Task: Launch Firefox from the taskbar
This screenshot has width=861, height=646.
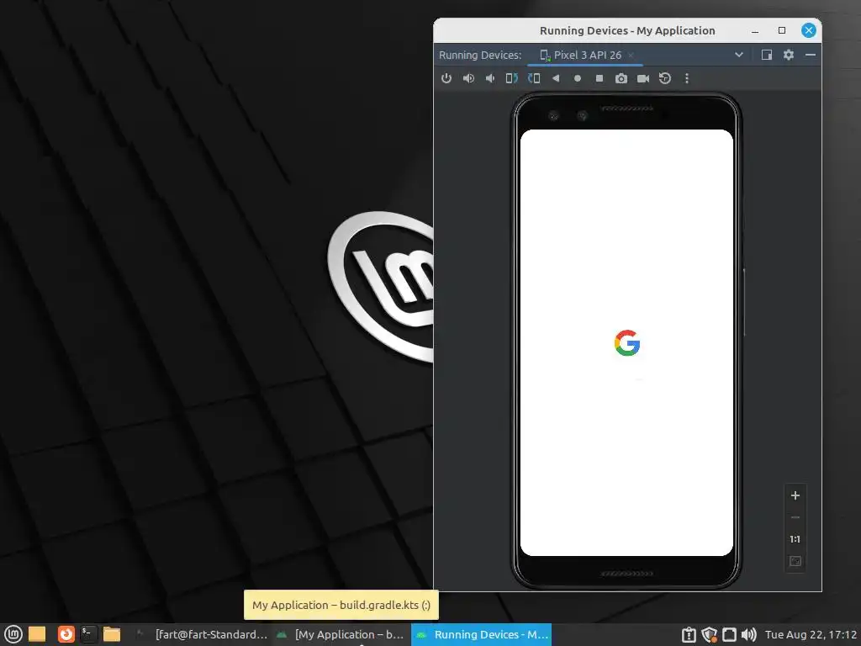Action: [66, 634]
